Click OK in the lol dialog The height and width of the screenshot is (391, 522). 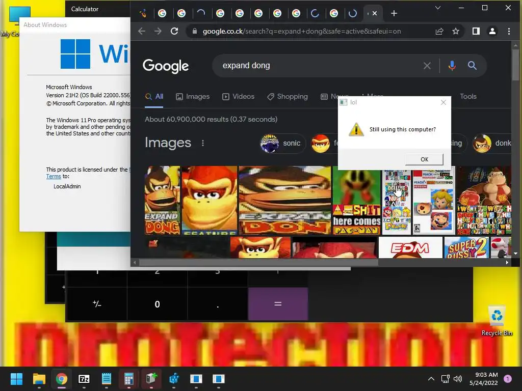(424, 159)
